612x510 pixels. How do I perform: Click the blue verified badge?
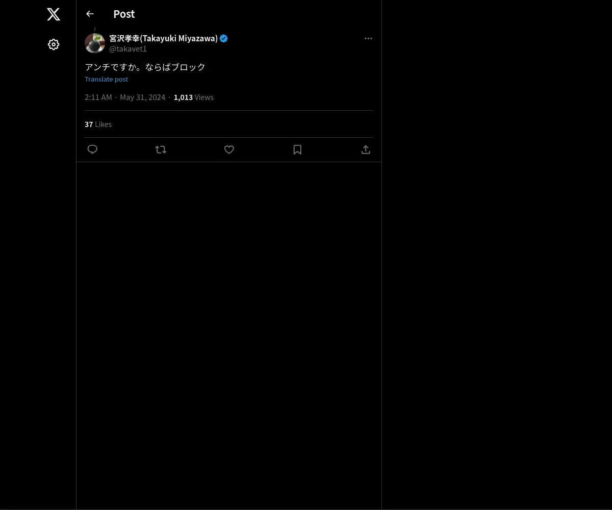[x=223, y=38]
